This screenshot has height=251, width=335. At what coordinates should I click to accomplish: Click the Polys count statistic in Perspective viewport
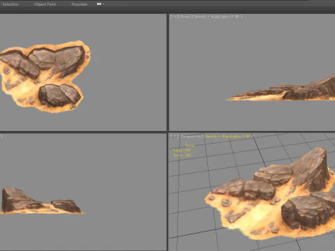[181, 151]
